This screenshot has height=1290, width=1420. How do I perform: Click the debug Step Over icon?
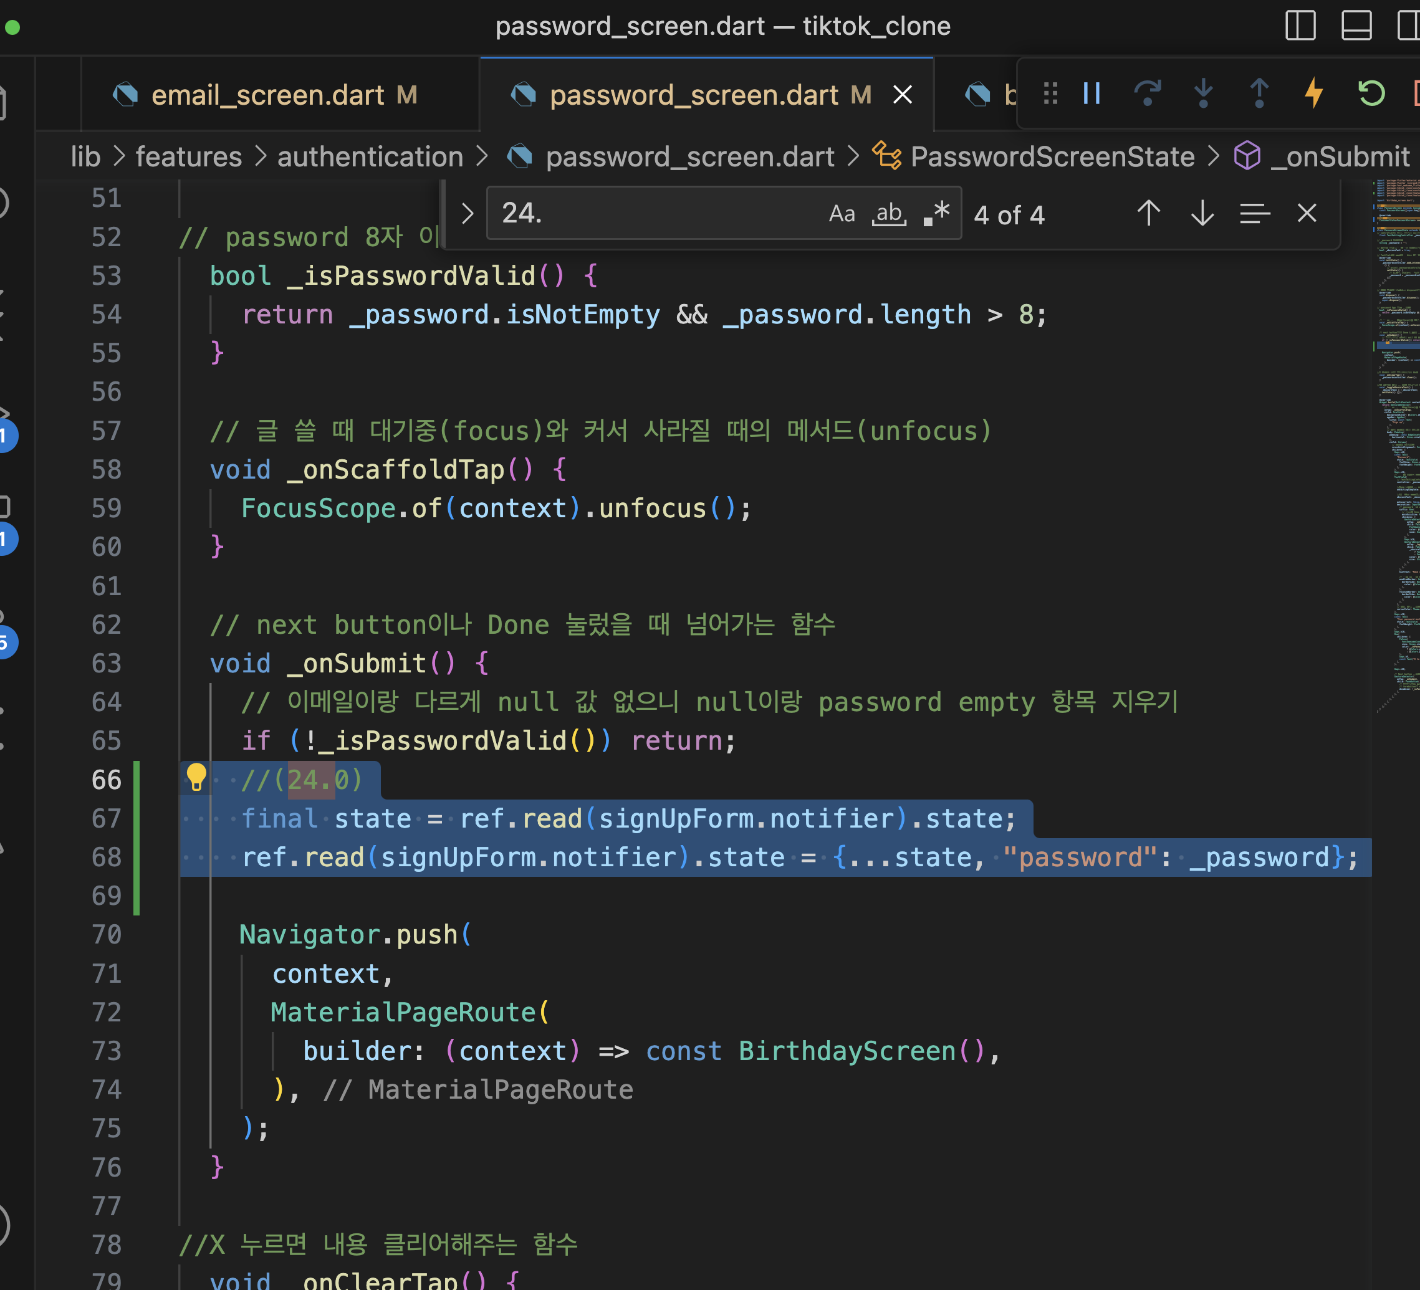point(1148,93)
